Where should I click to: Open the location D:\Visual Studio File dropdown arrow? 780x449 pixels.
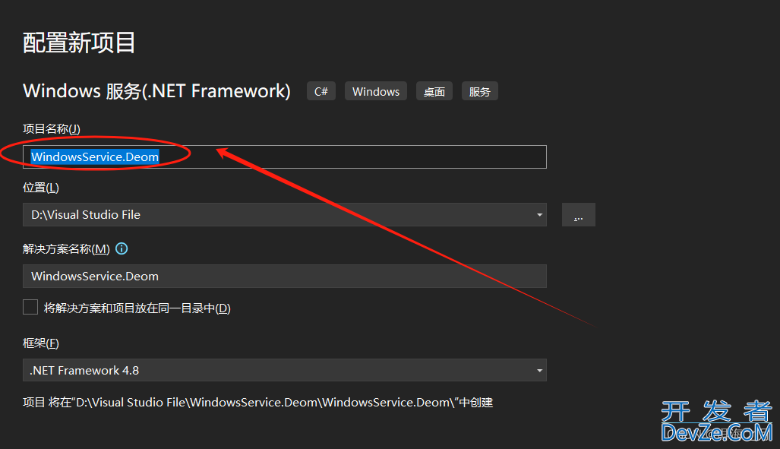click(539, 215)
